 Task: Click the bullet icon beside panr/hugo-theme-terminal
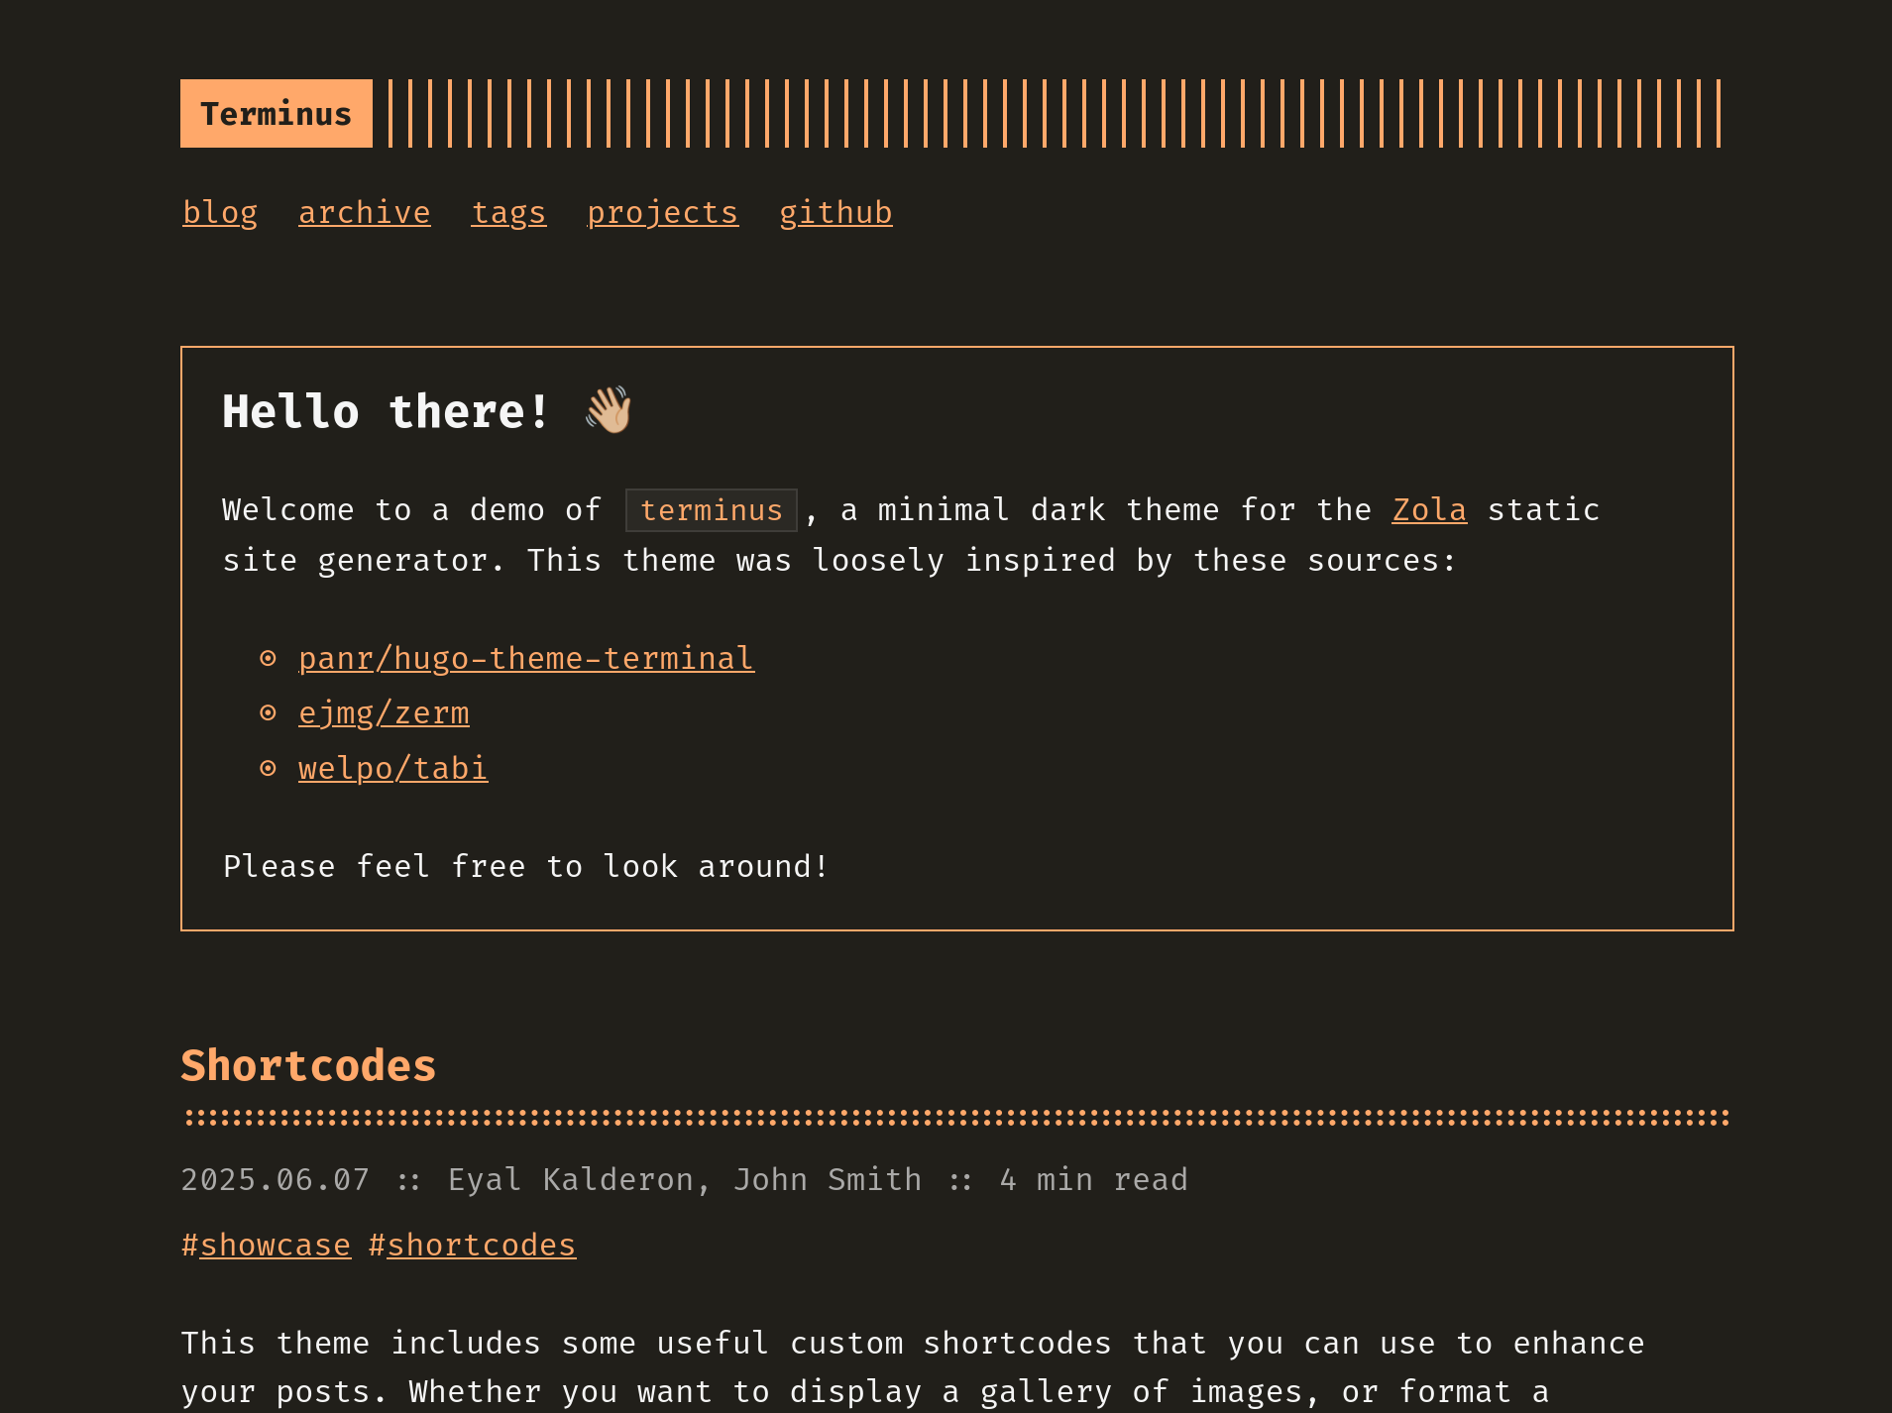[x=269, y=657]
